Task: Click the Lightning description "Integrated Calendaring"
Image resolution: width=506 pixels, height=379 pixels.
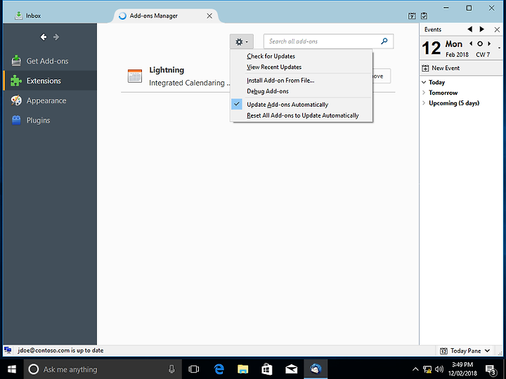Action: pos(190,83)
